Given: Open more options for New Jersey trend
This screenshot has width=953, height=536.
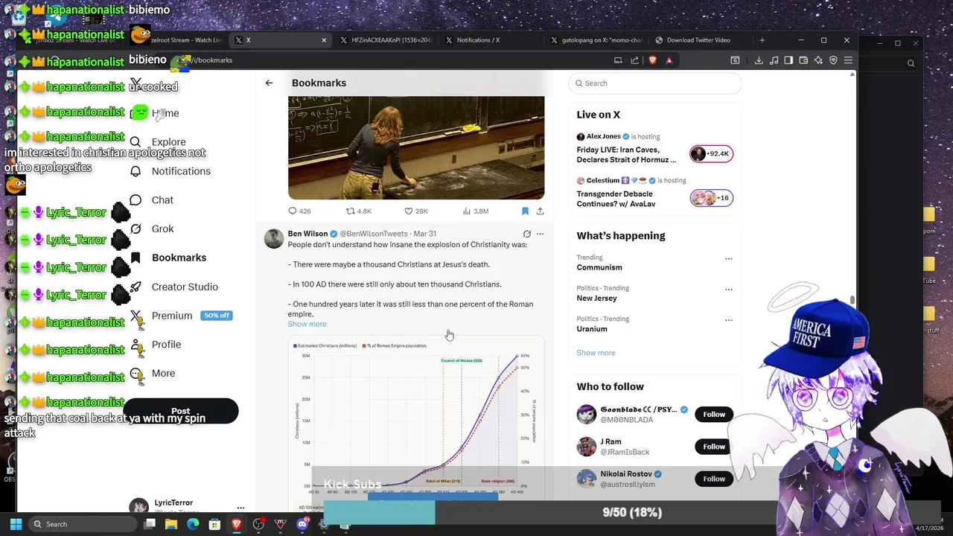Looking at the screenshot, I should tap(729, 289).
